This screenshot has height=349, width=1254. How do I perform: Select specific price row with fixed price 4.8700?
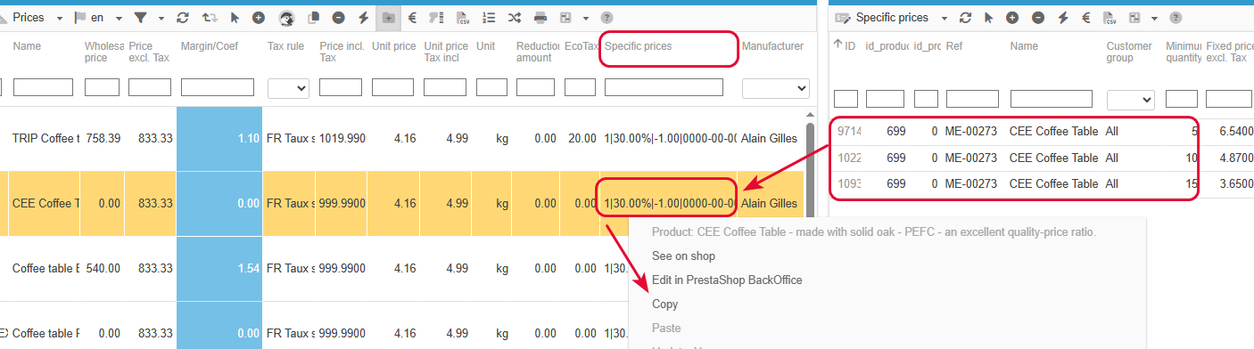pos(1042,158)
